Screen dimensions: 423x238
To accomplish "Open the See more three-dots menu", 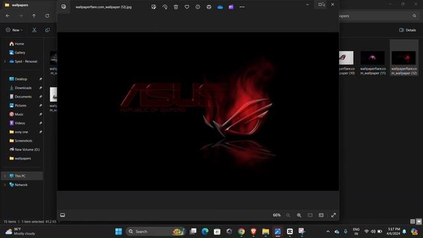I will [x=242, y=7].
